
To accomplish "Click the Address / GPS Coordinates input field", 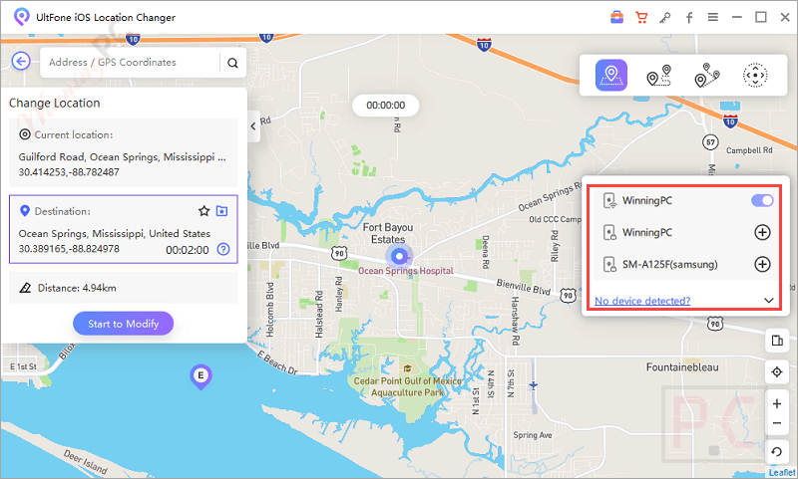I will coord(131,63).
